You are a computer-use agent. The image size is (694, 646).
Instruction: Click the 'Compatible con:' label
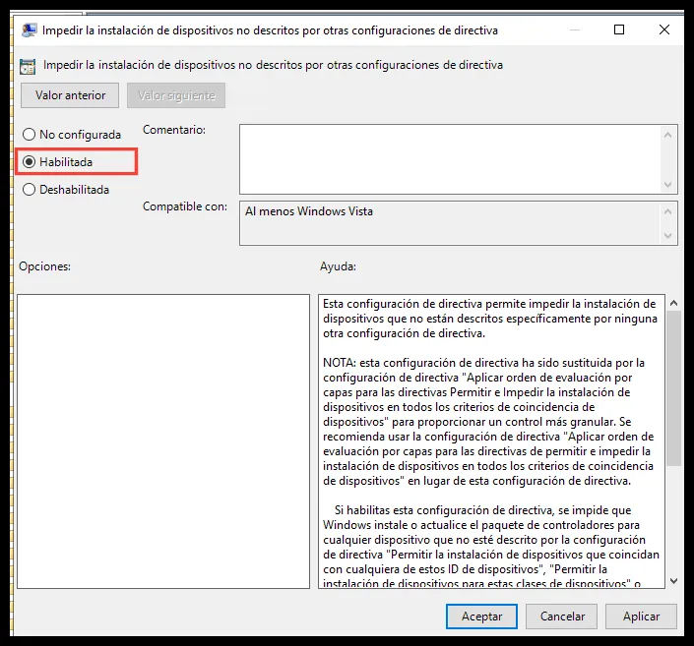(185, 206)
